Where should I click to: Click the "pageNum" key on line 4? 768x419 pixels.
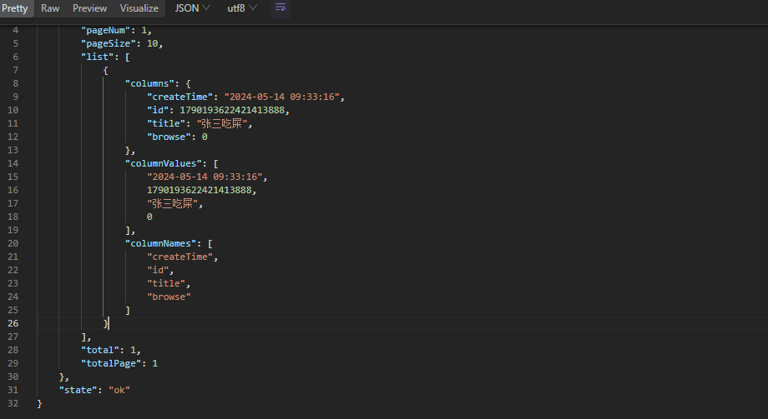click(x=106, y=30)
